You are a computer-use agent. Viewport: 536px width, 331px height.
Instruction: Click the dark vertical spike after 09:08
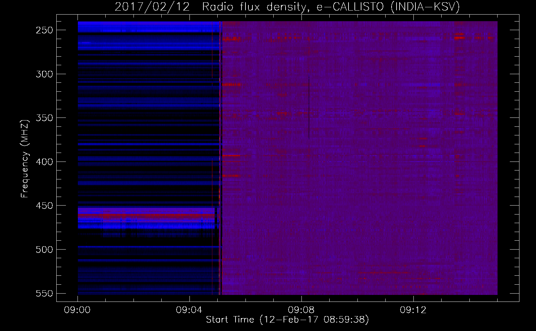pyautogui.click(x=309, y=105)
